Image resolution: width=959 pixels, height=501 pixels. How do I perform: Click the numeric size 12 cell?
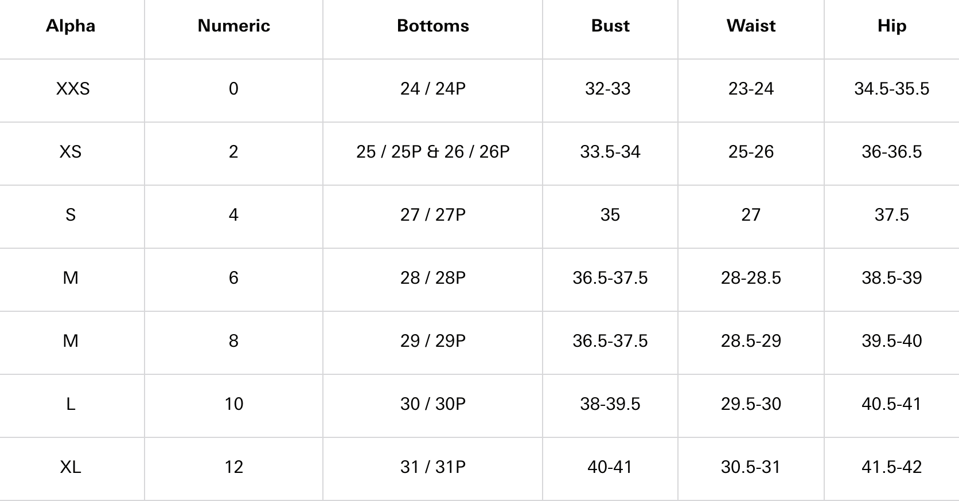233,467
